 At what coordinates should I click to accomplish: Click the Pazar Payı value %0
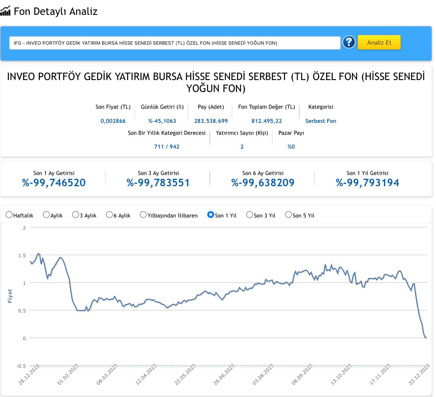(291, 146)
